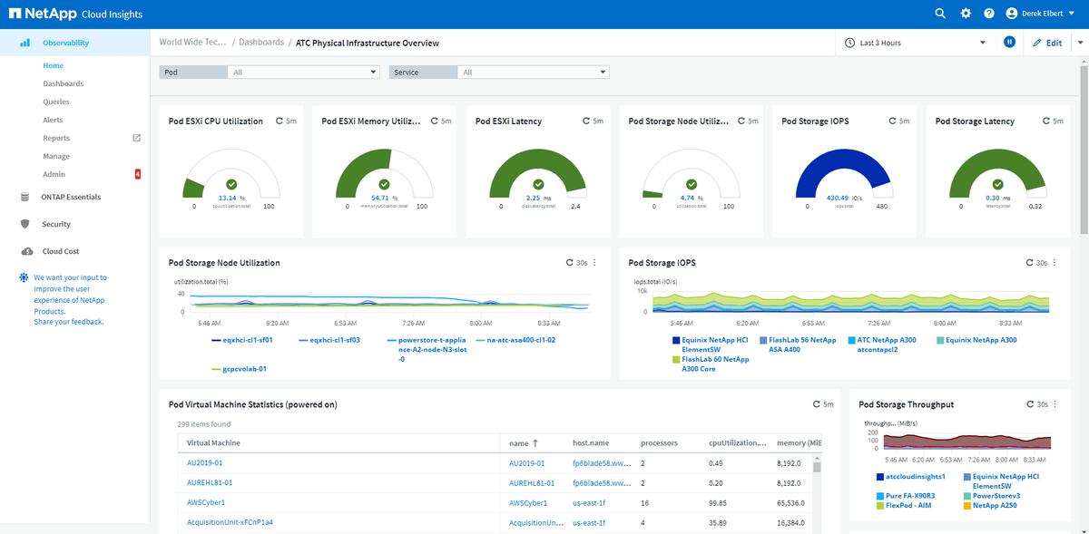Click the help question mark icon
Screen dimensions: 1089x534
click(989, 14)
